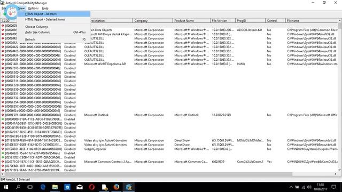342x192 pixels.
Task: Click red icon of Microsoft Common Controls row
Action: (x=3, y=162)
